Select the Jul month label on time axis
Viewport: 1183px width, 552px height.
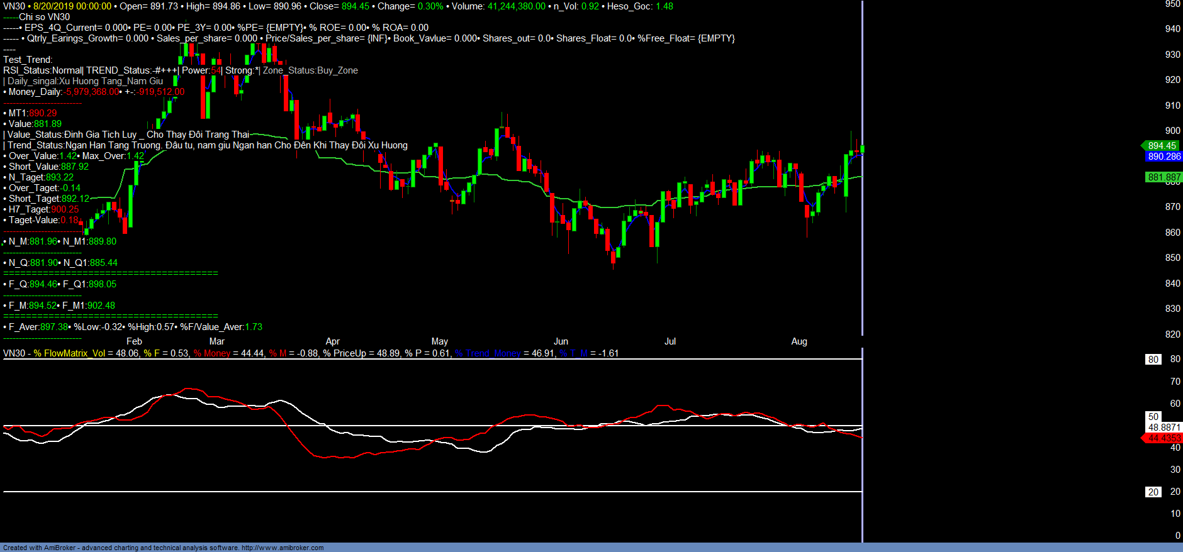[x=670, y=341]
